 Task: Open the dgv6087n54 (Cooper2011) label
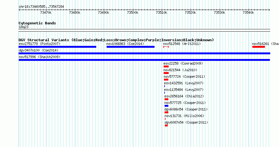[186, 122]
